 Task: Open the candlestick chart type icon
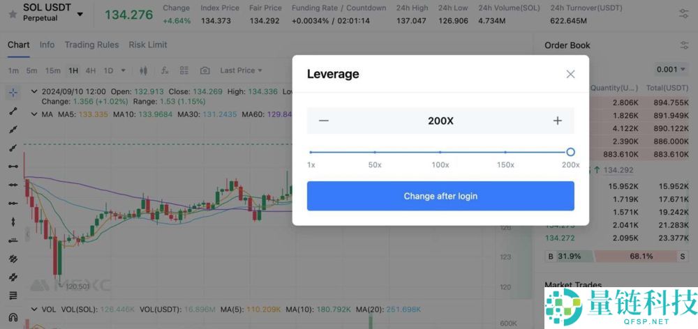(143, 70)
